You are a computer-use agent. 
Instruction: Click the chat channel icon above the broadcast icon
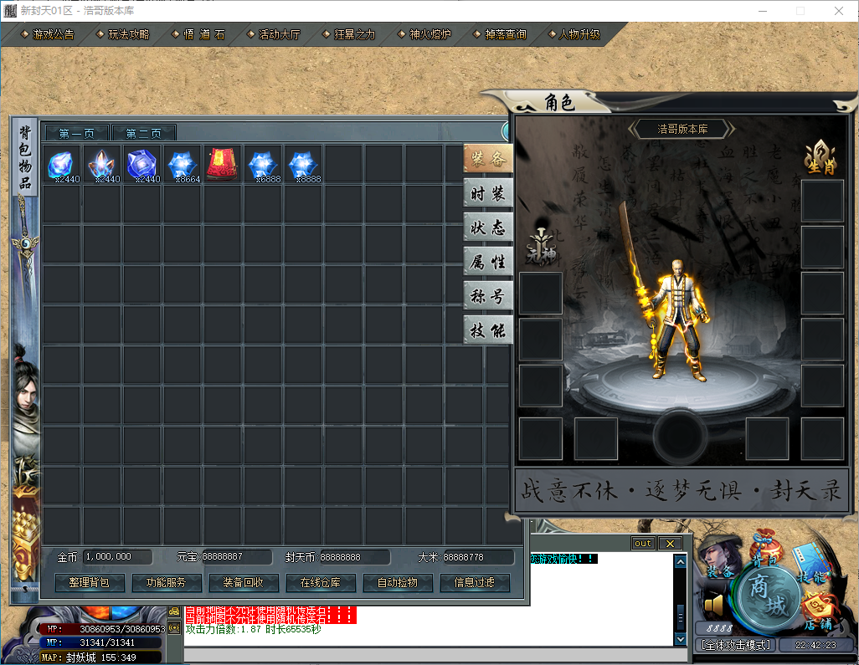[x=174, y=611]
